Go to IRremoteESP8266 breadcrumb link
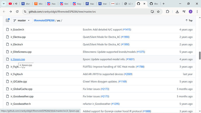The height and width of the screenshot is (113, 201). coord(44,20)
